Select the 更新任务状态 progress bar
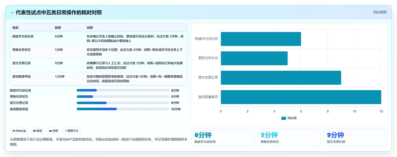Image resolution: width=397 pixels, height=157 pixels. coord(123,97)
